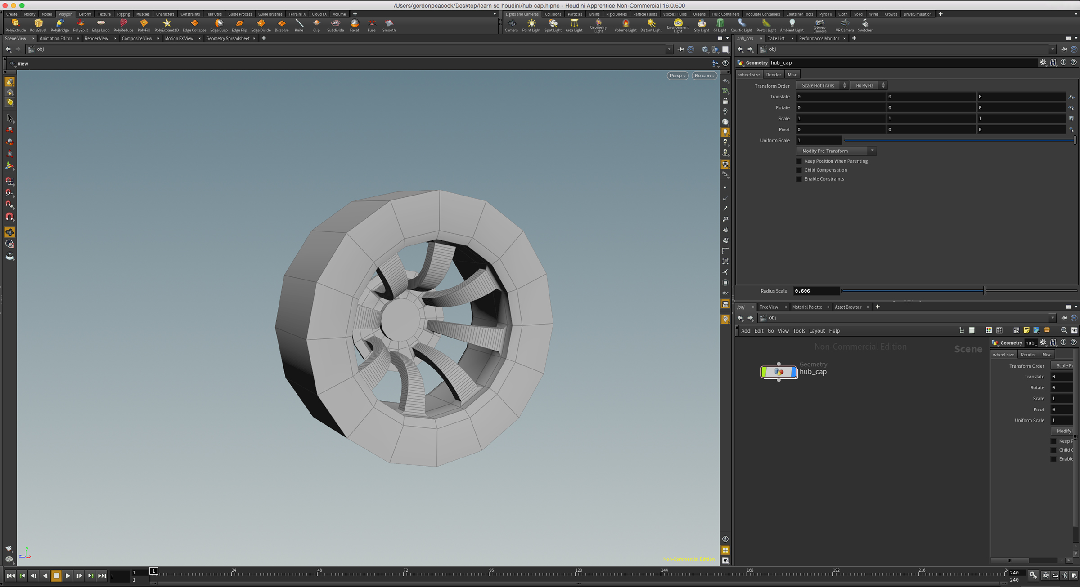
Task: Check the Child Compensation box
Action: tap(799, 170)
